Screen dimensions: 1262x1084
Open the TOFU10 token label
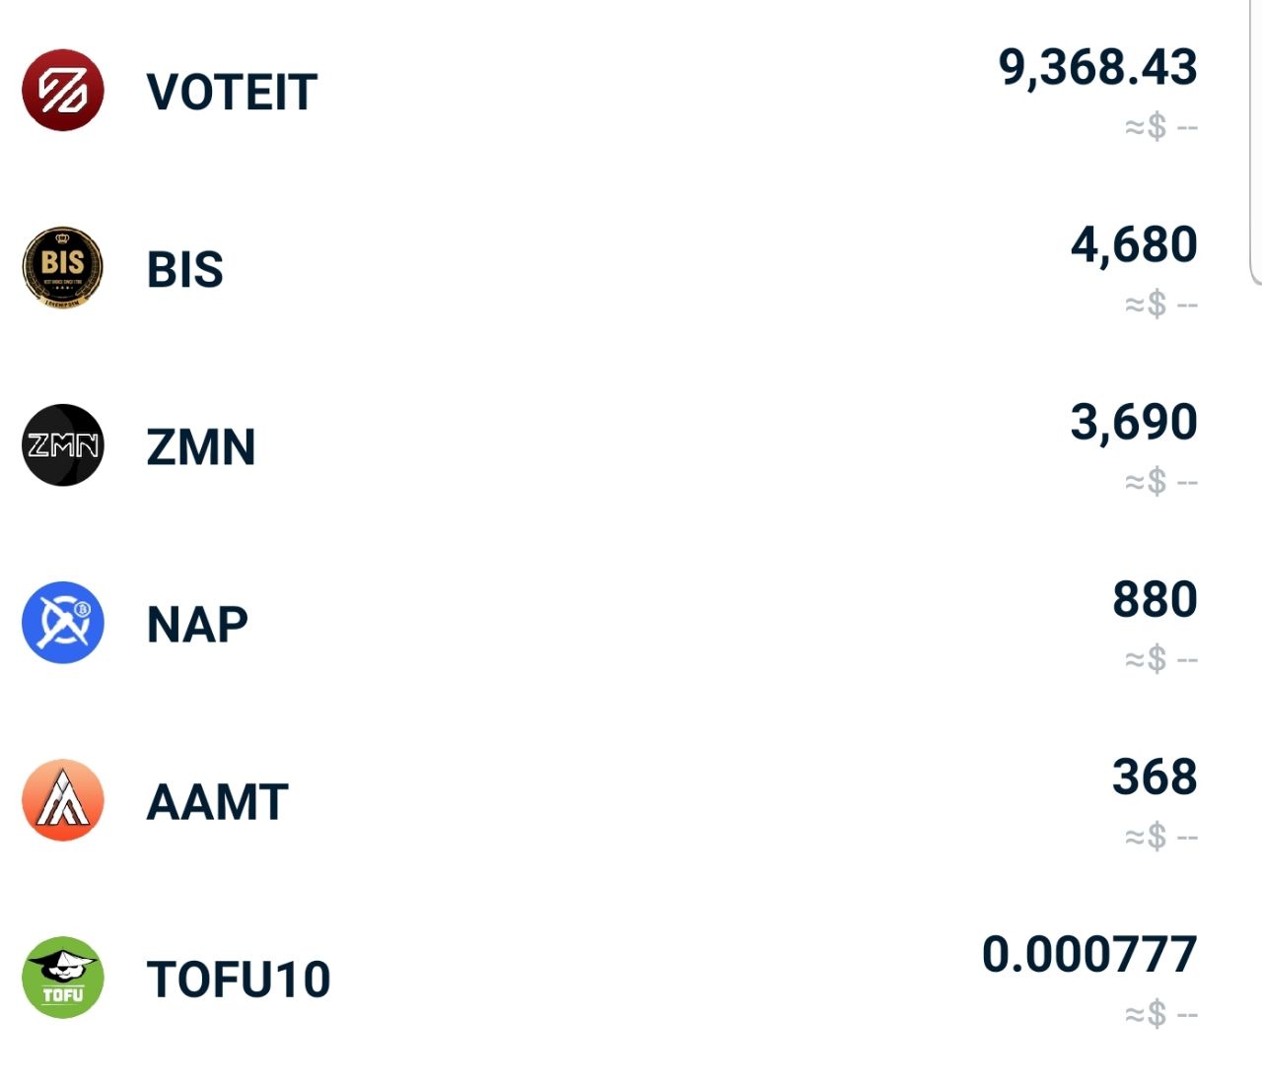(239, 980)
